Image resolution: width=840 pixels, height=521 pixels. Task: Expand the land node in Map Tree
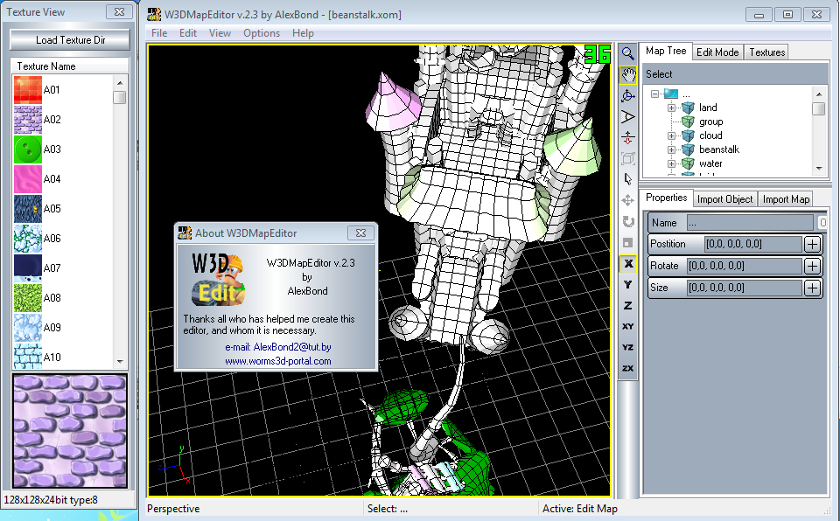tap(672, 108)
